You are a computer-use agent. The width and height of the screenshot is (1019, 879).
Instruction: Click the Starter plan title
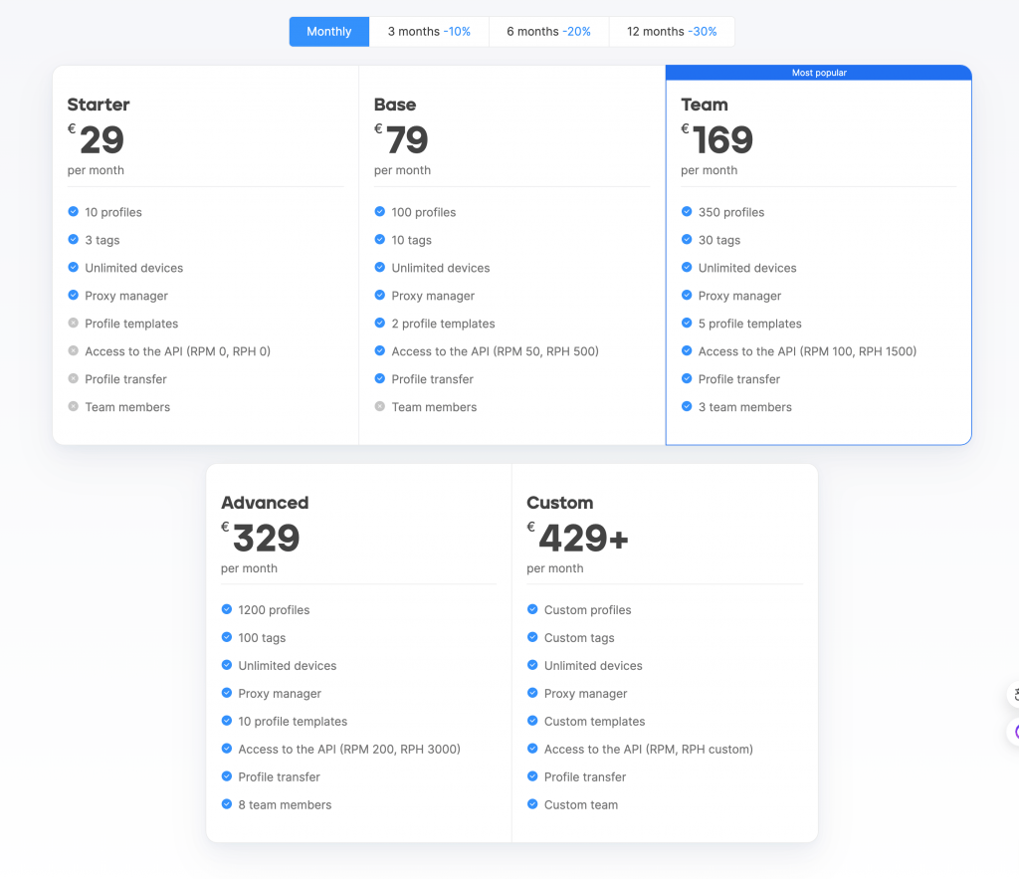point(99,105)
